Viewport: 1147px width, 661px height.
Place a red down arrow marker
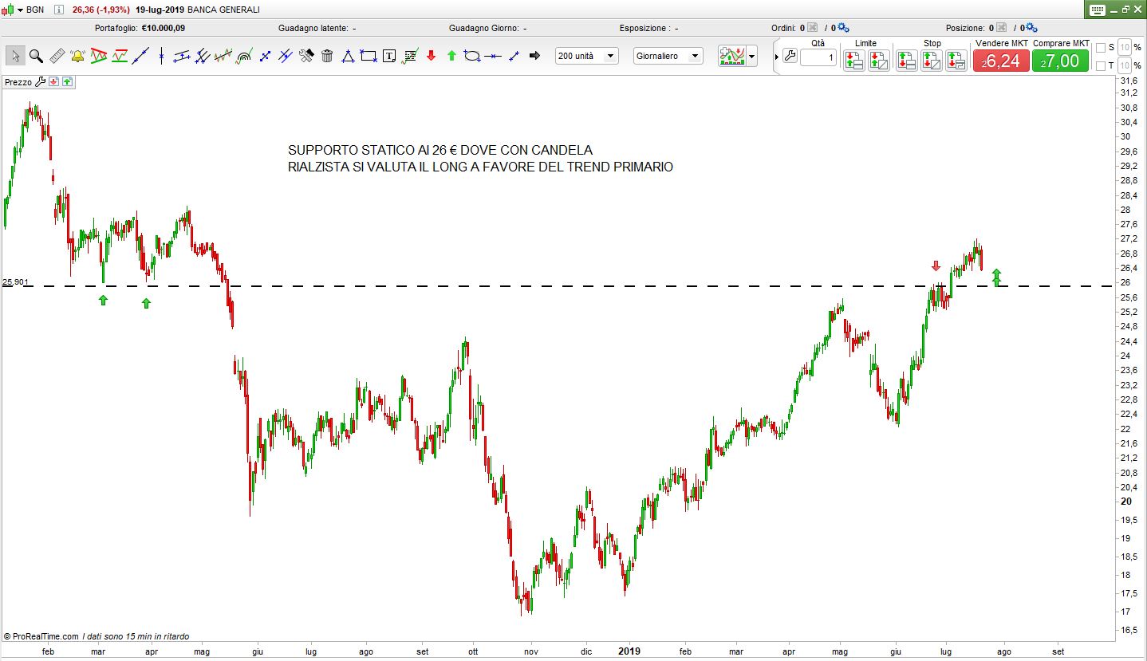point(431,56)
